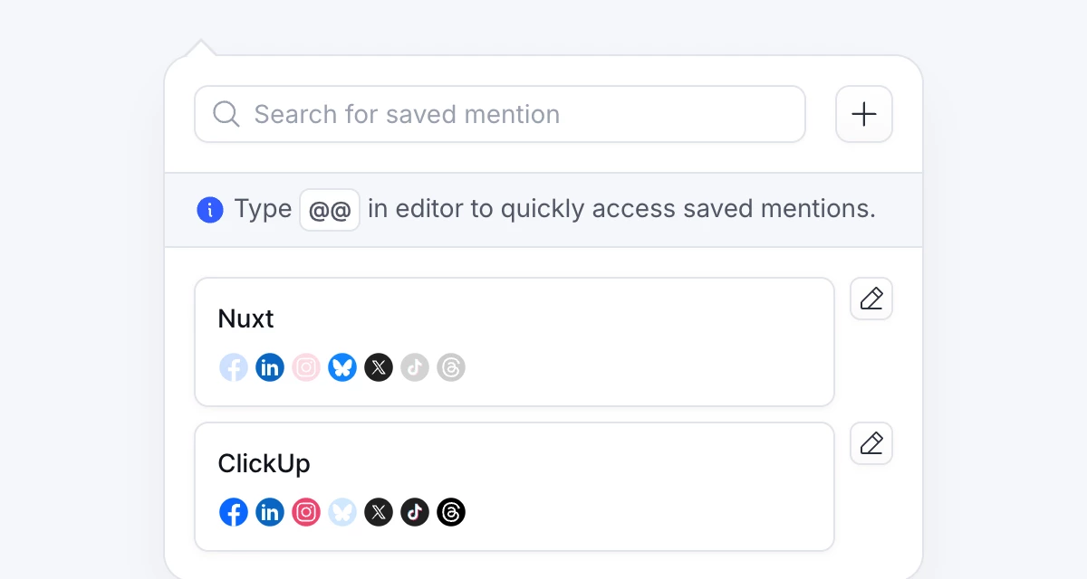The height and width of the screenshot is (579, 1087).
Task: Enable Threads for the Nuxt mention
Action: click(x=451, y=367)
